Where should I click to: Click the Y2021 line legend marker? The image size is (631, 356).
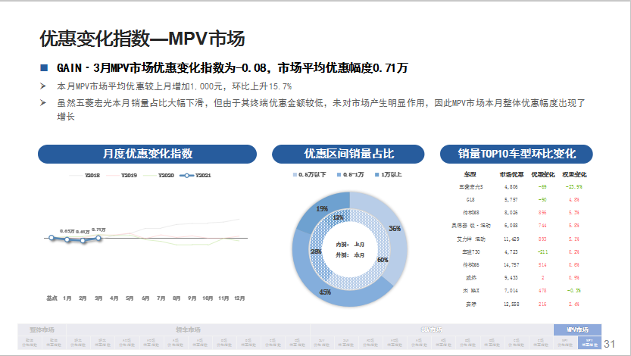(x=185, y=175)
